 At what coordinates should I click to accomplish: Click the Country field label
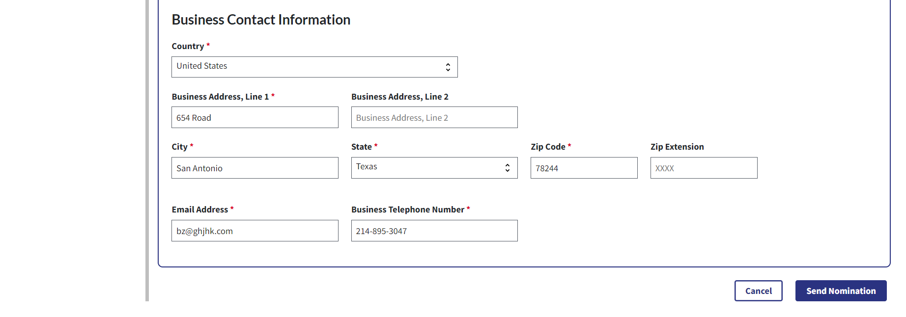pyautogui.click(x=188, y=46)
